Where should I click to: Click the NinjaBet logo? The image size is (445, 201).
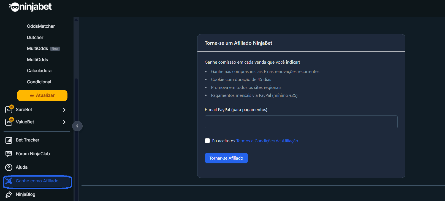30,7
